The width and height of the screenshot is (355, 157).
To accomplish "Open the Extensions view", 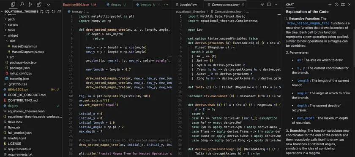I will [39, 4].
